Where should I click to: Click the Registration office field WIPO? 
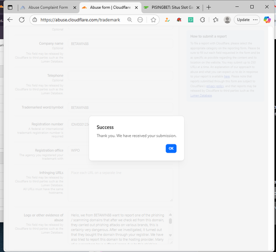(78, 151)
